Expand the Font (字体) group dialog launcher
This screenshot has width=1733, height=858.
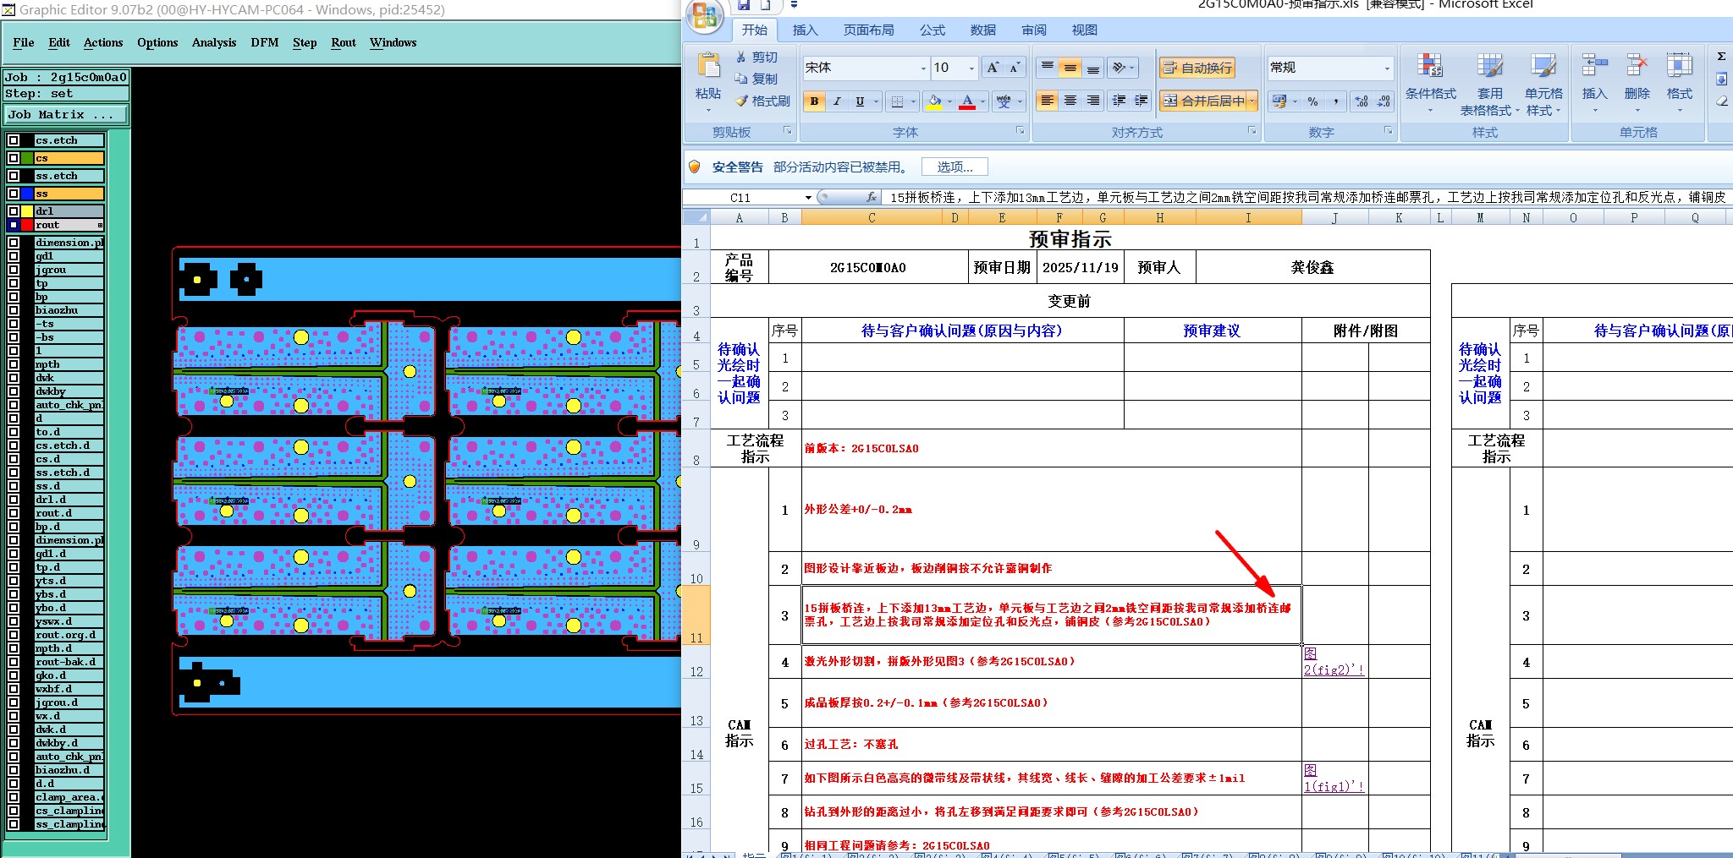pos(1020,131)
